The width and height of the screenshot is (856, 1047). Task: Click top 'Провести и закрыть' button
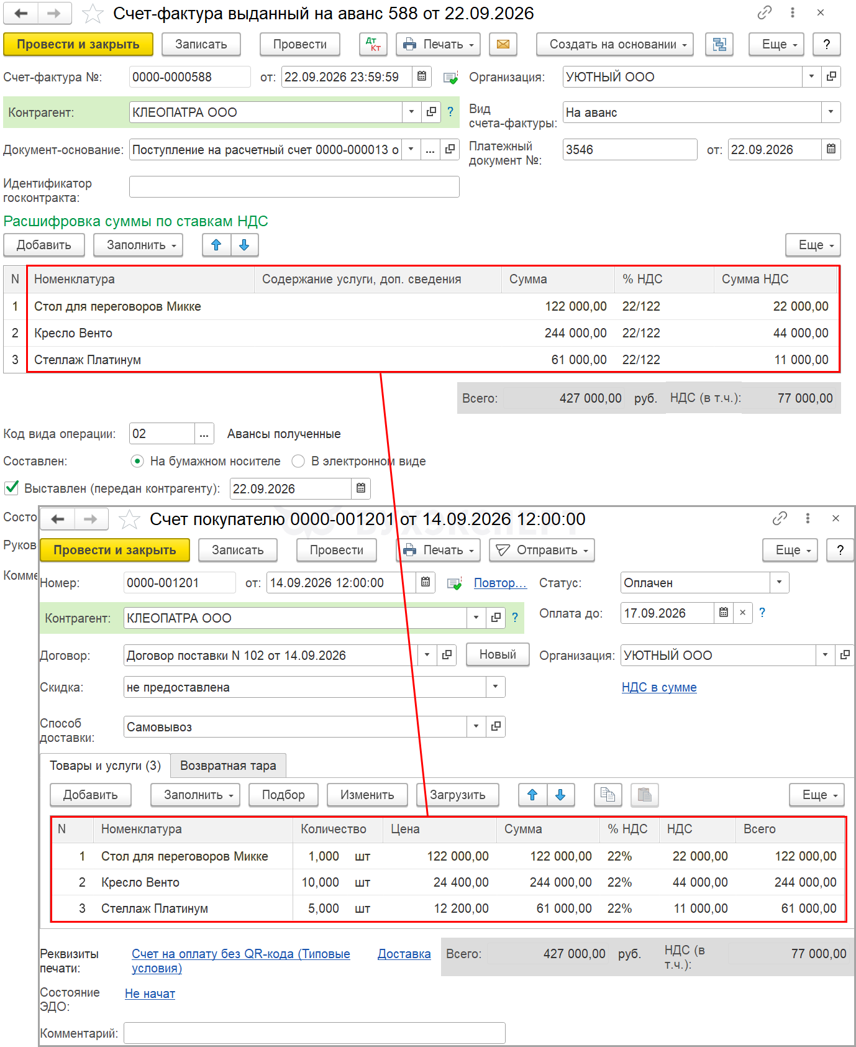click(x=78, y=44)
